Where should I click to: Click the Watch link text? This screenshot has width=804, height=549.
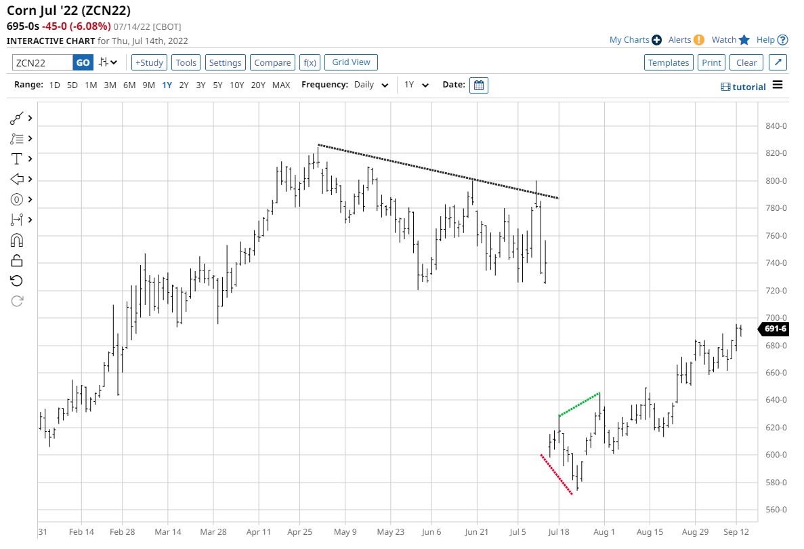[x=723, y=40]
